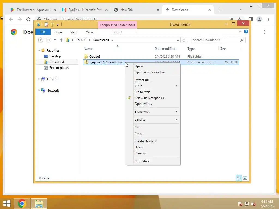Viewport: 279px width, 209px height.
Task: Go back in Explorer navigation
Action: [41, 40]
